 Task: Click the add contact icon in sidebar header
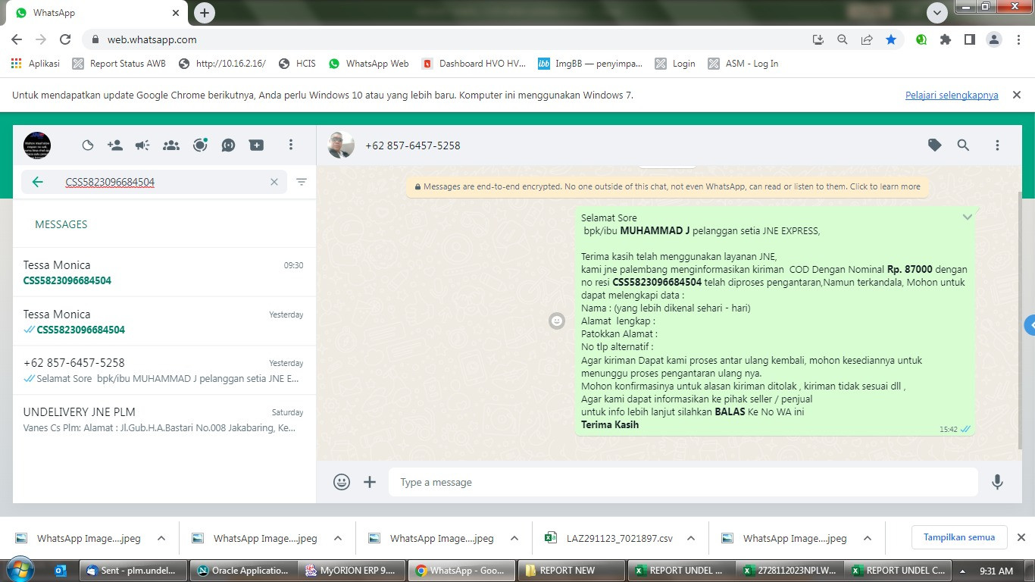tap(115, 145)
